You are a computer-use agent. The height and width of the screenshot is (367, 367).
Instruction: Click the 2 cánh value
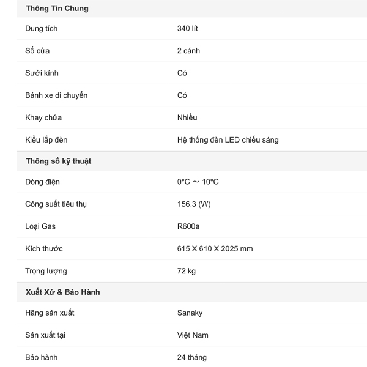pos(188,51)
